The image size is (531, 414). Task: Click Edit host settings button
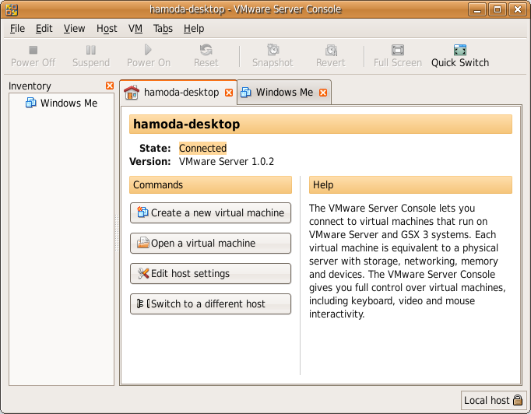click(210, 273)
